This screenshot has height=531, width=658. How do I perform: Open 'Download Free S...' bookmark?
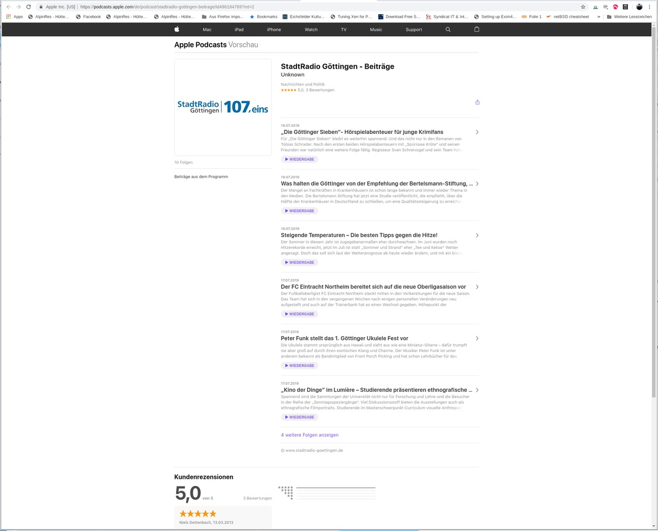399,17
